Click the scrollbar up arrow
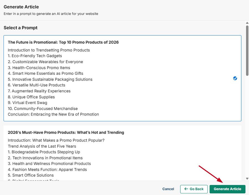Image resolution: width=249 pixels, height=195 pixels. point(247,23)
